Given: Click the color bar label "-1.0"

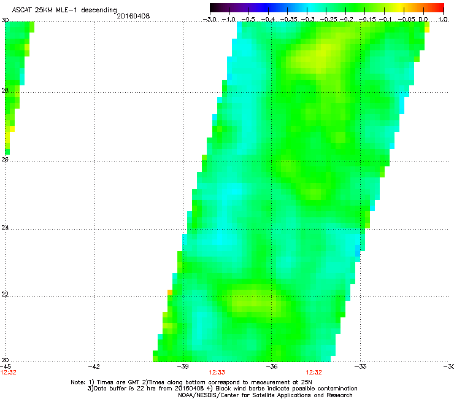Looking at the screenshot, I should coord(229,20).
